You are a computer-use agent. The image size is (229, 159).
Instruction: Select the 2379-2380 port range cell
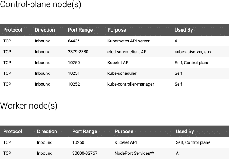coord(78,52)
